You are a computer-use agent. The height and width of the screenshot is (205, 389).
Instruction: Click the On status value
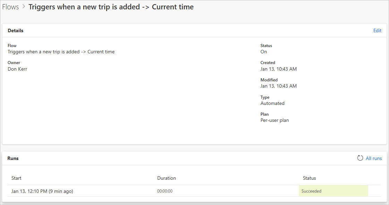(x=264, y=52)
